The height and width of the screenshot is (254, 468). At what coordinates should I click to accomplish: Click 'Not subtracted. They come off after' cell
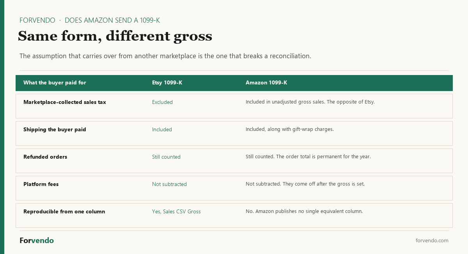click(x=305, y=184)
